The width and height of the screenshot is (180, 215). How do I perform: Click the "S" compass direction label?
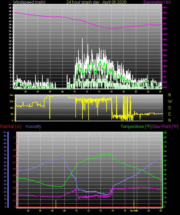170,108
